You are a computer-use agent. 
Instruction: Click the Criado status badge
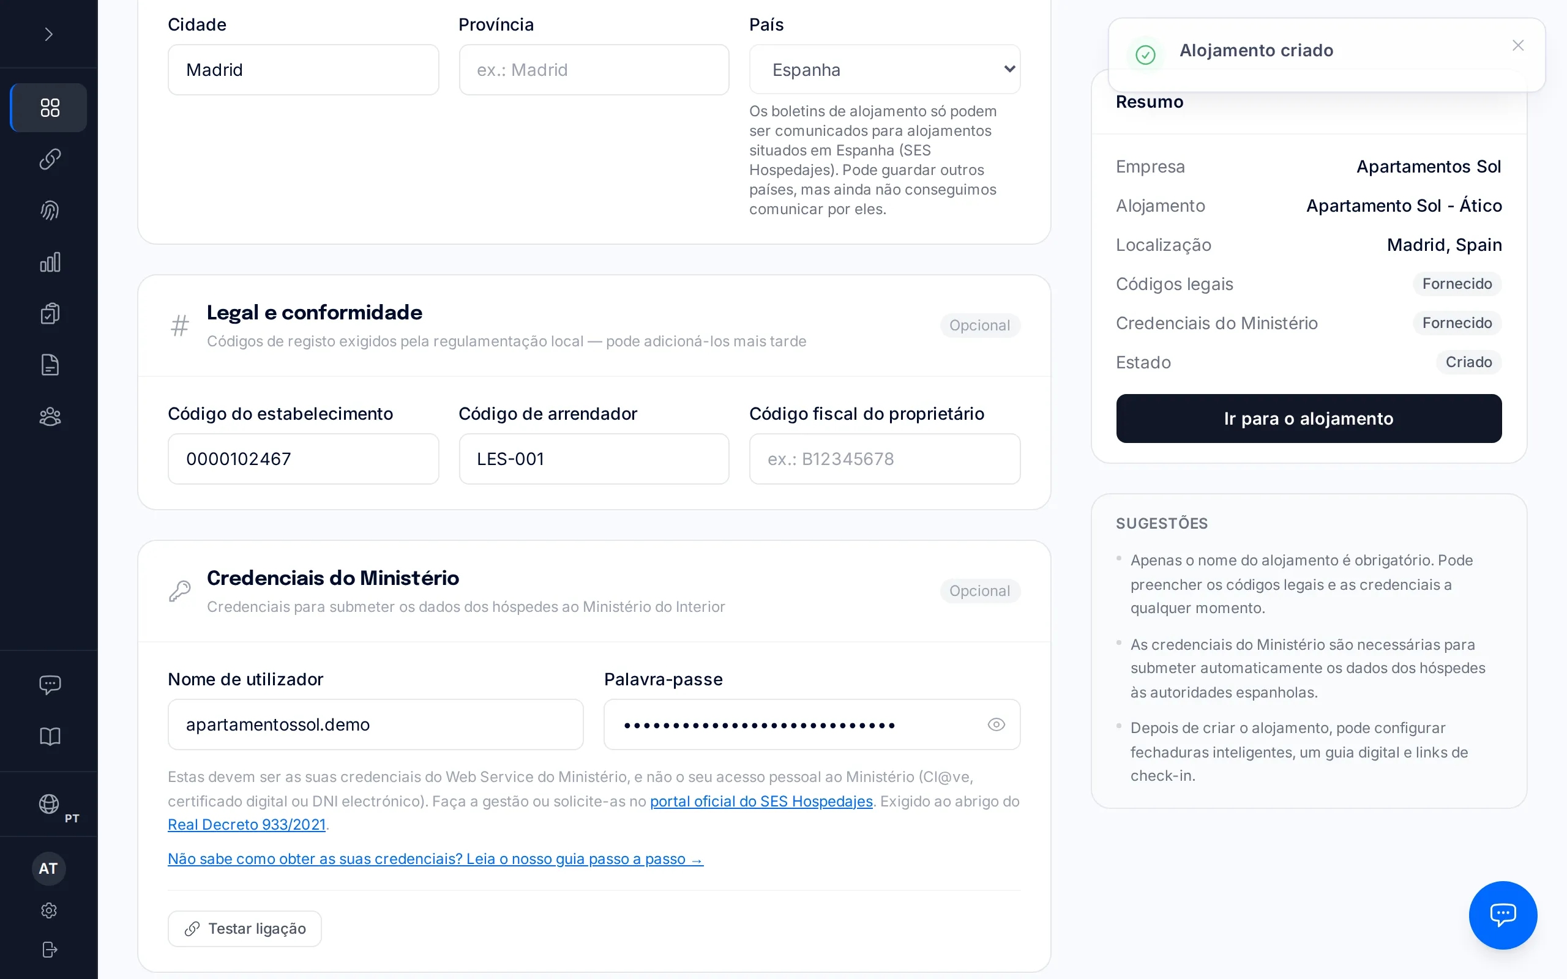(1468, 362)
